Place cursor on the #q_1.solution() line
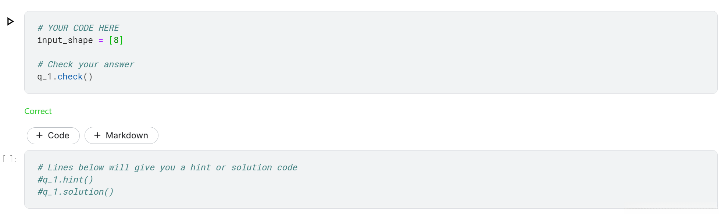 click(75, 192)
